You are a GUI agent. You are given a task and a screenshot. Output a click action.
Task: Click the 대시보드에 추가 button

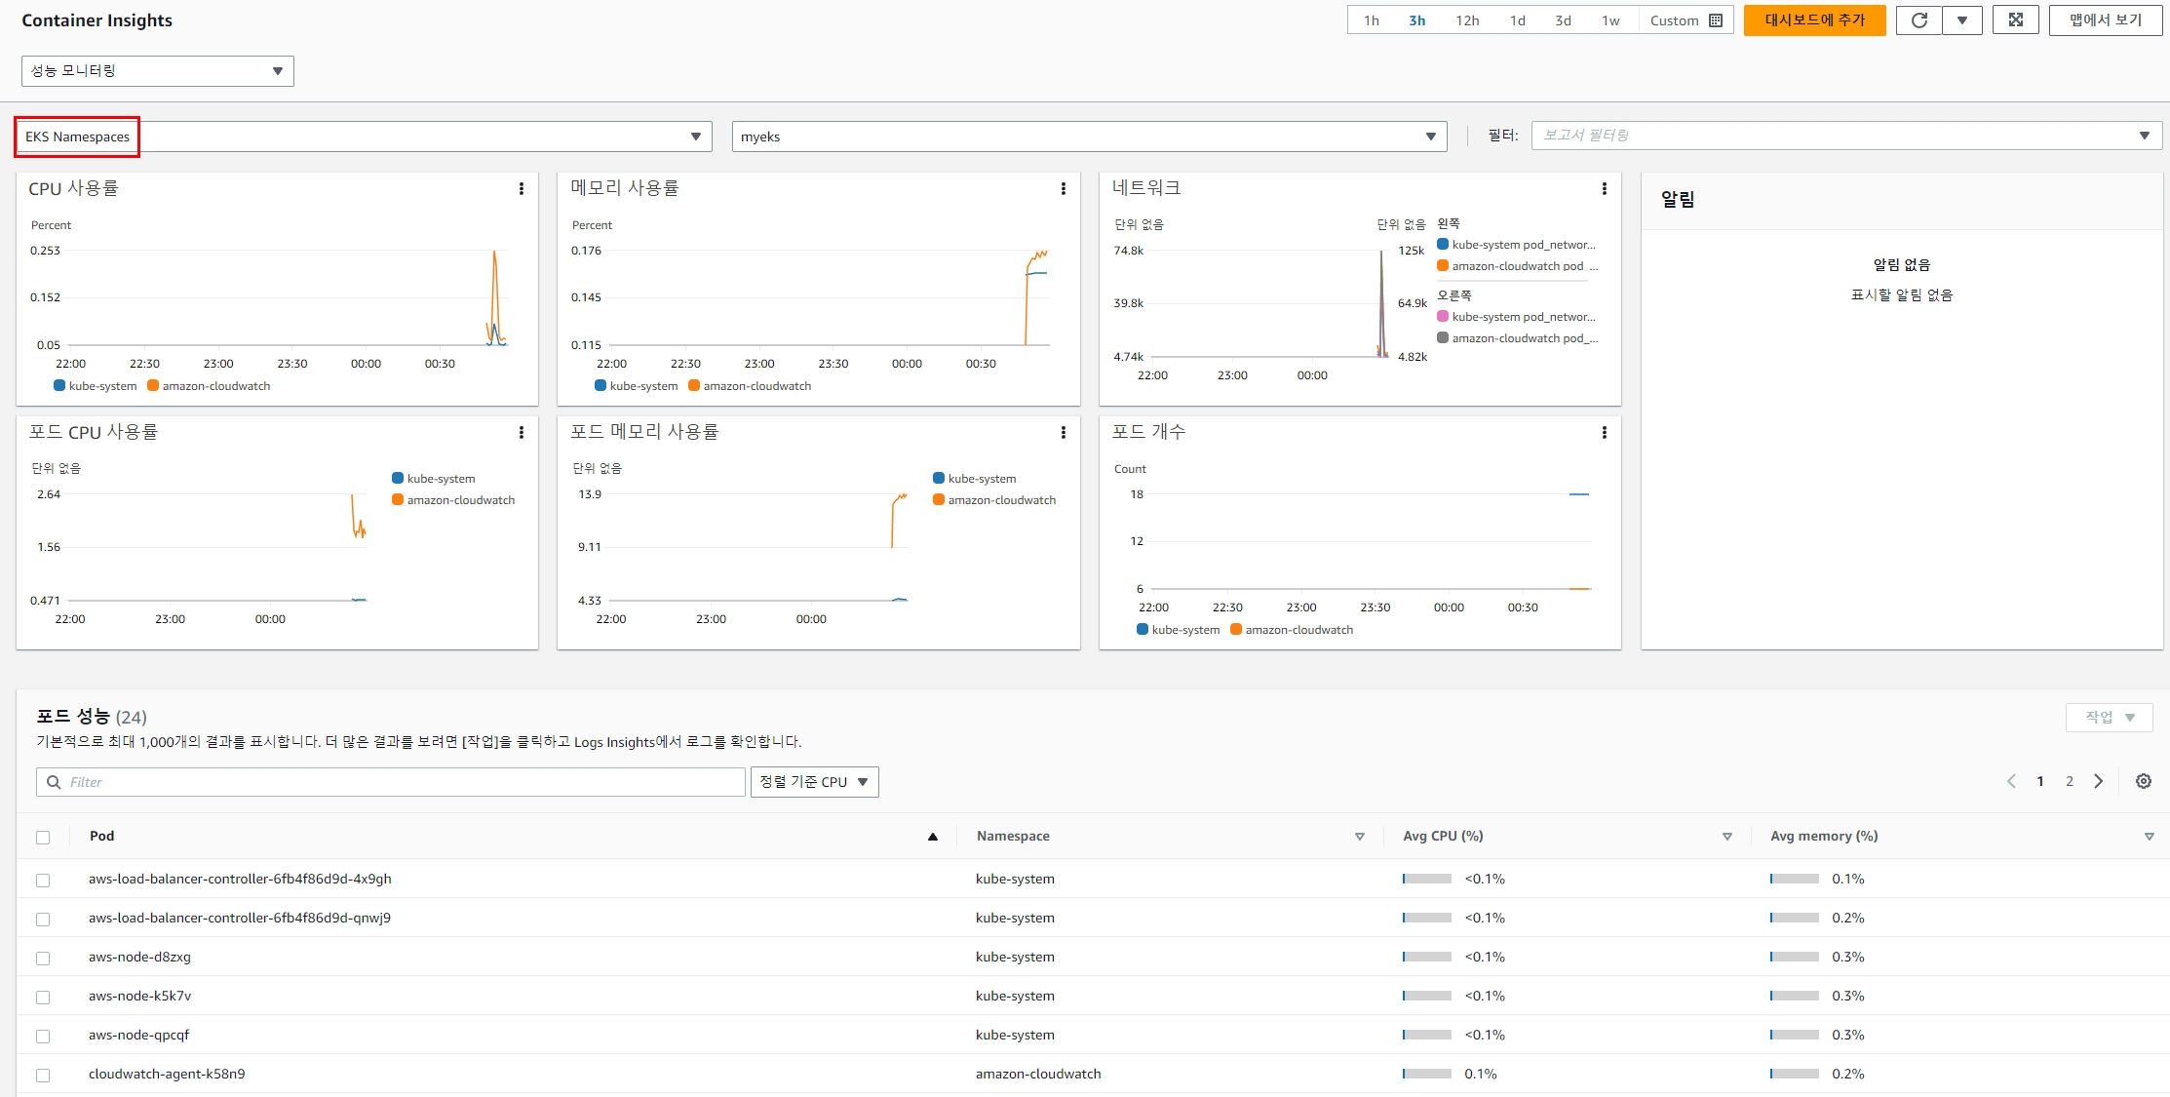(x=1814, y=20)
